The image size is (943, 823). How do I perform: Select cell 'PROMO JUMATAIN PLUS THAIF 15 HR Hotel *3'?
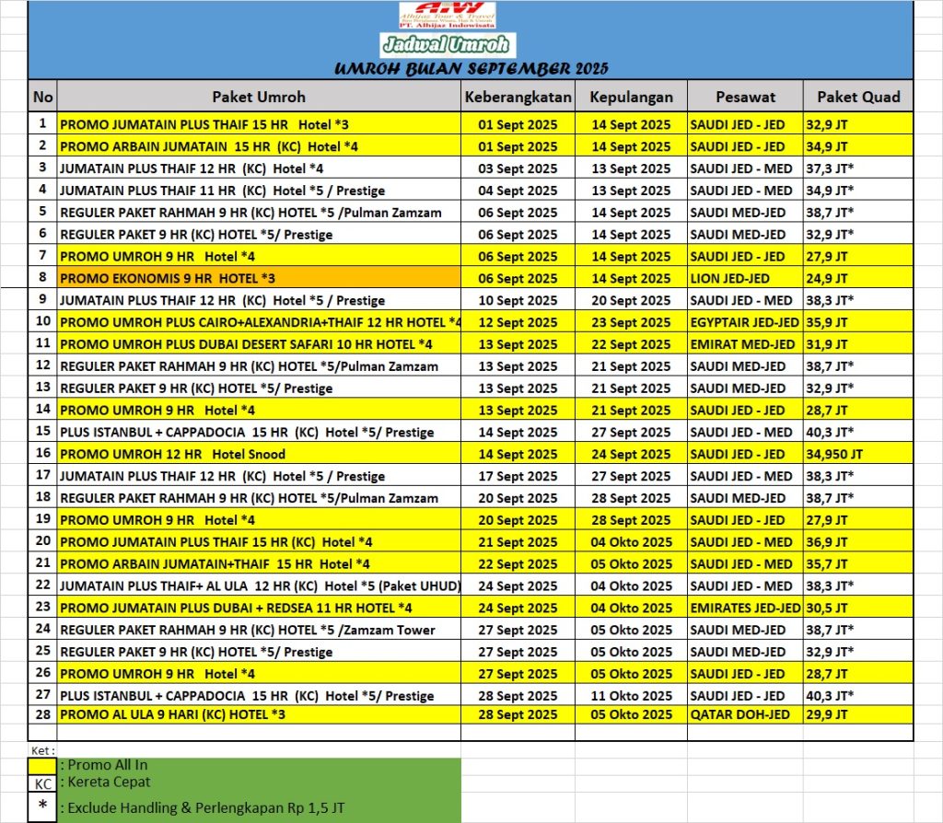259,124
